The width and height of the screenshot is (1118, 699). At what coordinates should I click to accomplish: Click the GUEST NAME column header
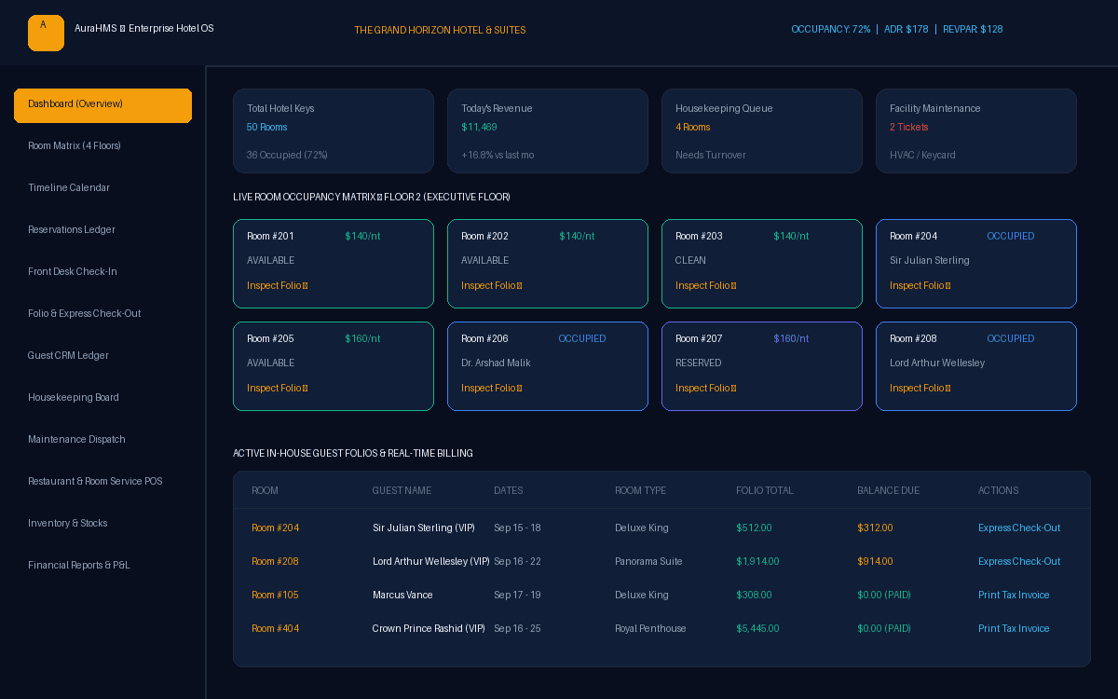(402, 491)
